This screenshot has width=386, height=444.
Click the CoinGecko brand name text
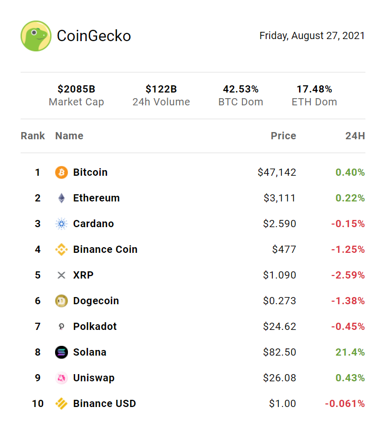point(94,36)
